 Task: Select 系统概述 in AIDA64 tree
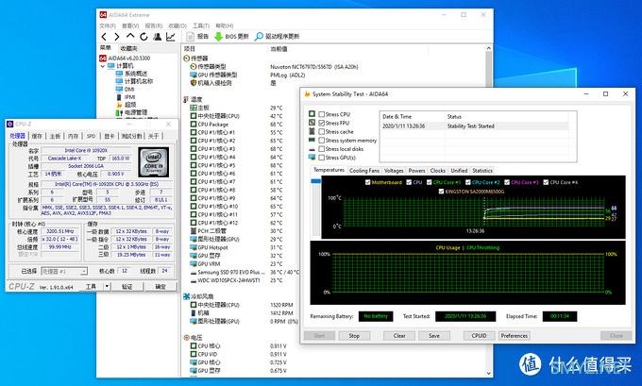(136, 74)
